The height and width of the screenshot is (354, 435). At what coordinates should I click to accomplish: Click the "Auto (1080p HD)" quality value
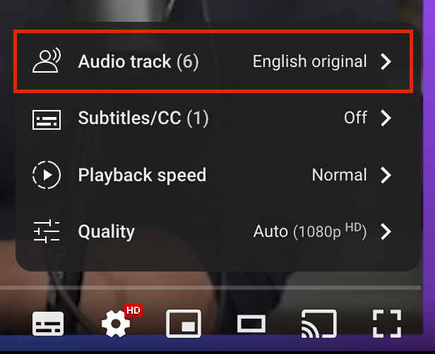click(x=309, y=231)
